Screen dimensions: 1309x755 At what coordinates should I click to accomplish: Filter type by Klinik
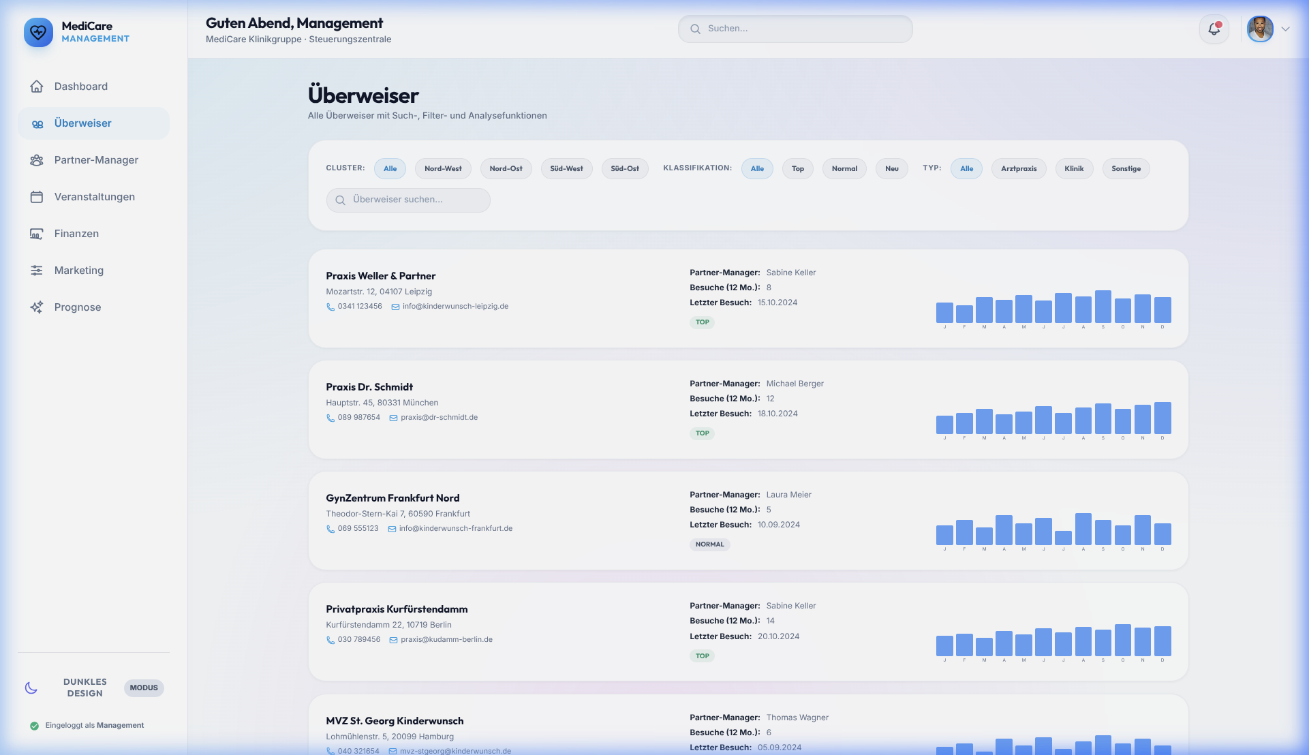[x=1074, y=168]
